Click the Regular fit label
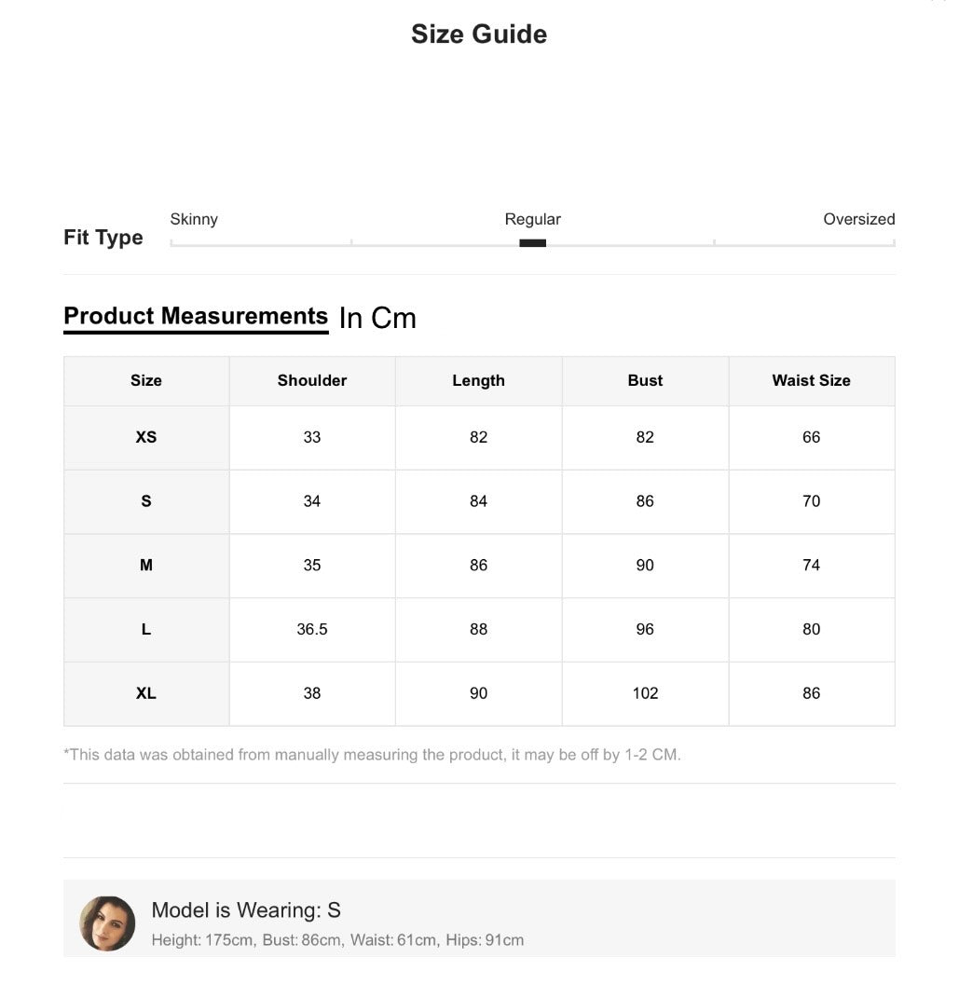 [x=533, y=219]
